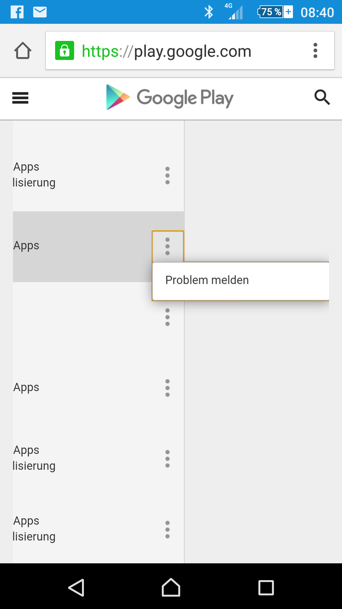The width and height of the screenshot is (342, 609).
Task: Tap the browser home icon
Action: (x=23, y=50)
